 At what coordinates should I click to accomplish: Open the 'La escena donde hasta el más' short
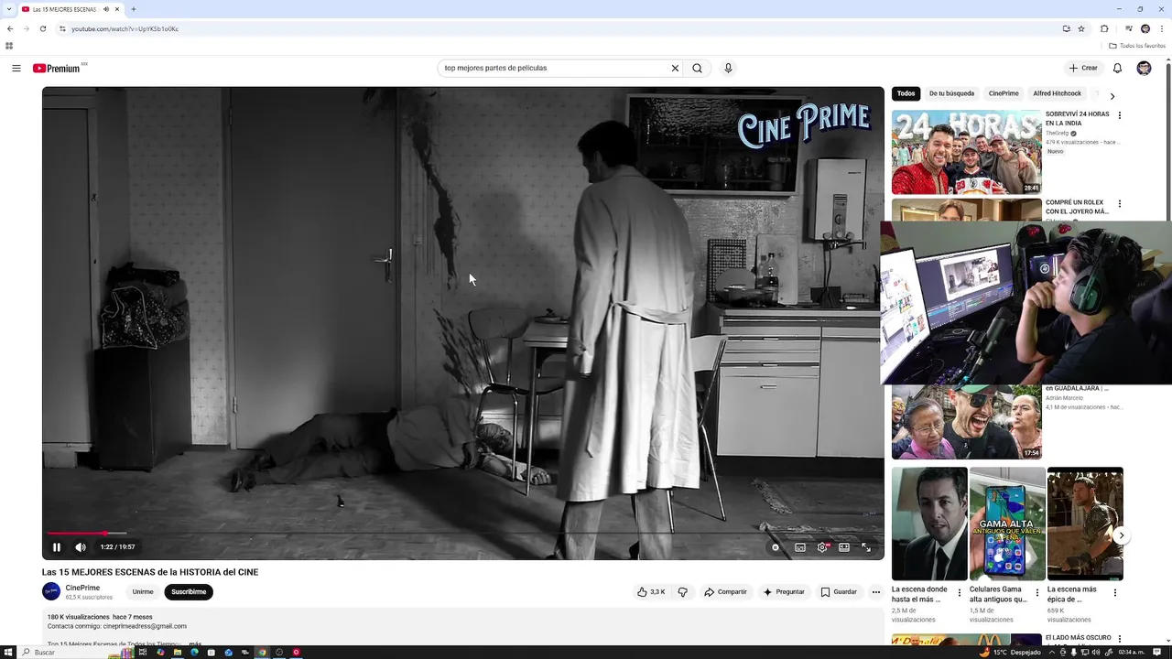tap(929, 524)
